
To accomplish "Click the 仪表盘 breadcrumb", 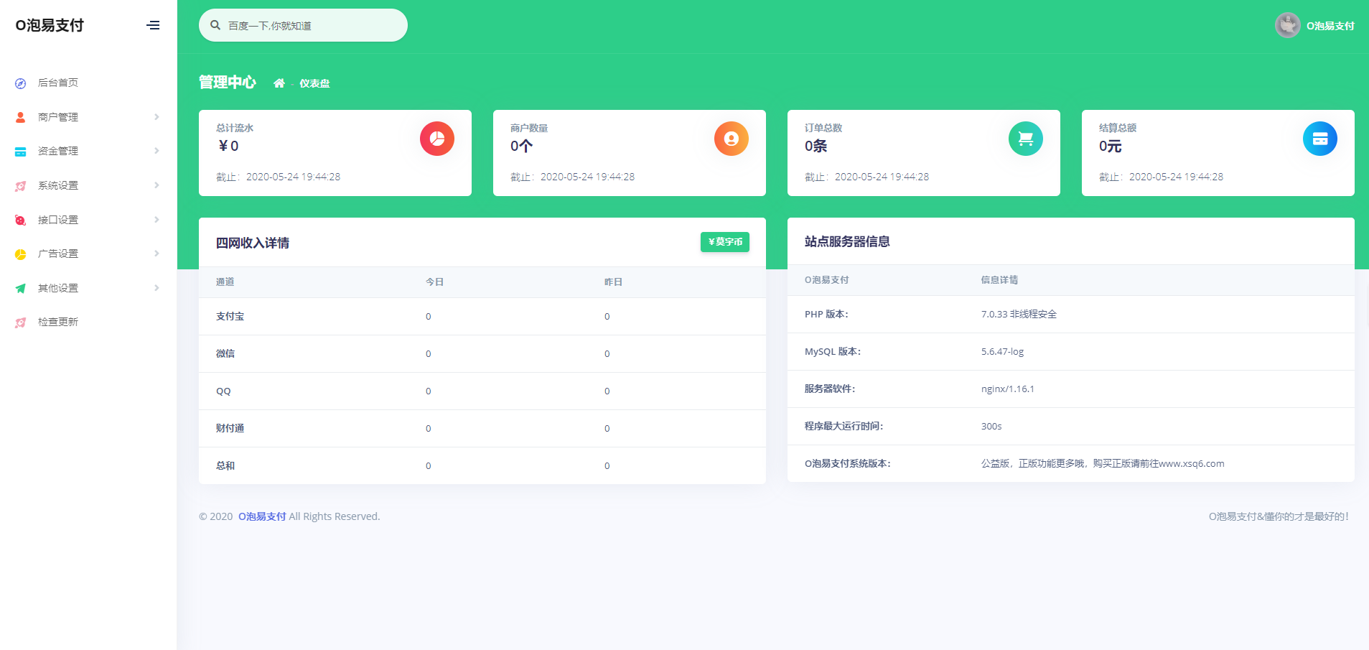I will pos(314,83).
